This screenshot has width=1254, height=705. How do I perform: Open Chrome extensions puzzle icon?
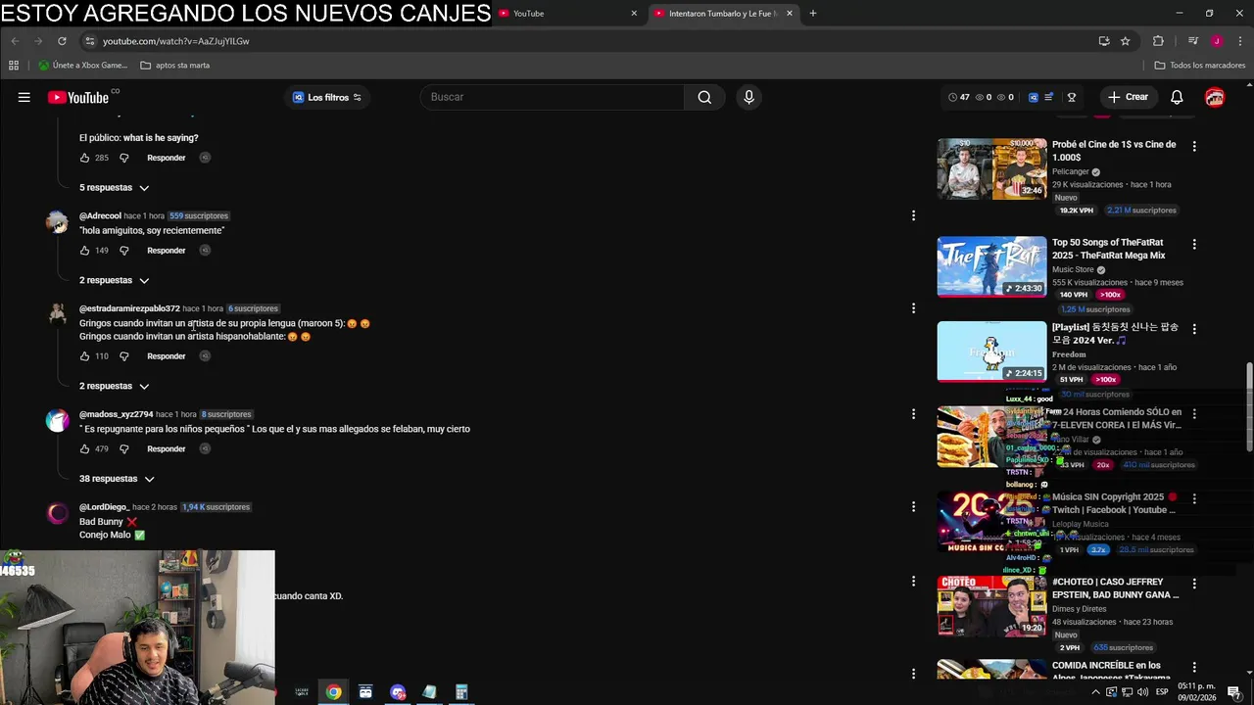pyautogui.click(x=1158, y=41)
